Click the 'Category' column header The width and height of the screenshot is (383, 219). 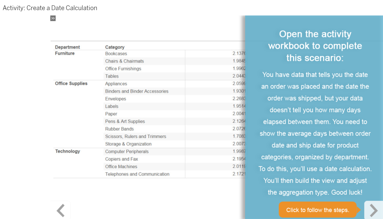click(115, 47)
